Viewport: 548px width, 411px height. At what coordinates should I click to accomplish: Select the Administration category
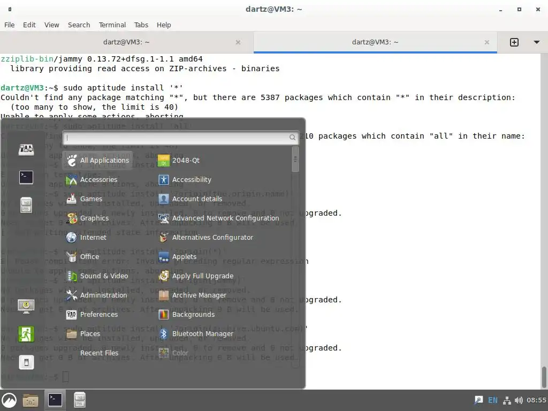(97, 295)
